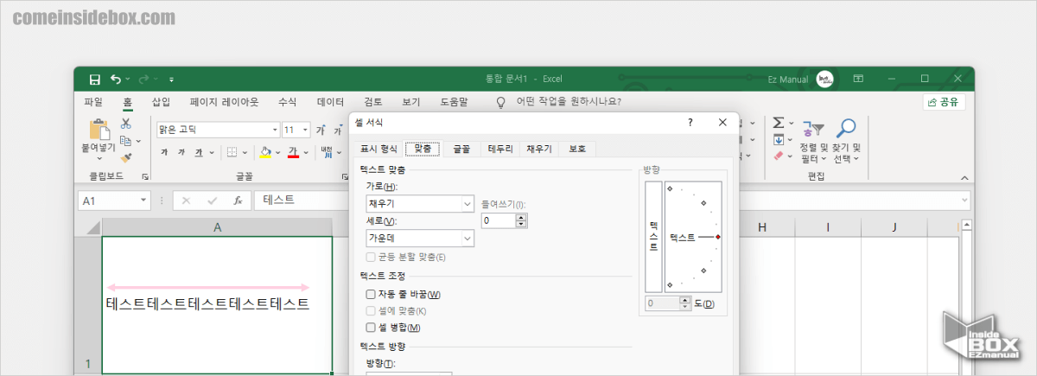Open the 붙여넣기 dropdown arrow

99,159
